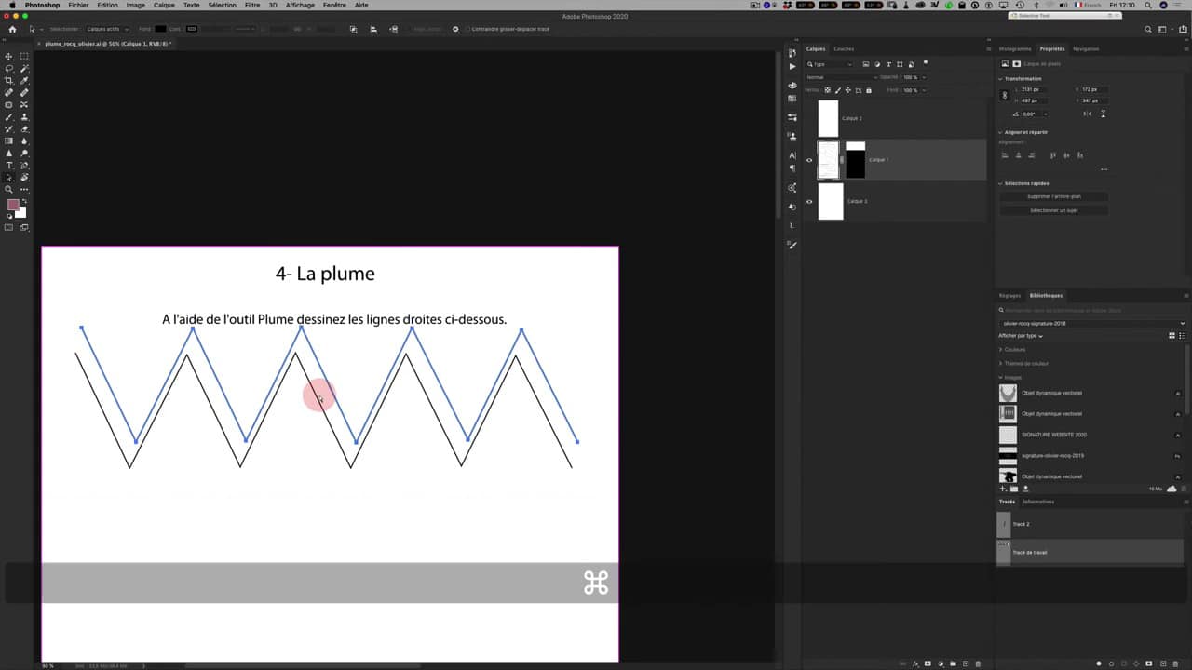The image size is (1192, 670).
Task: Open the Edit Toolbar three-dots icon
Action: (24, 190)
